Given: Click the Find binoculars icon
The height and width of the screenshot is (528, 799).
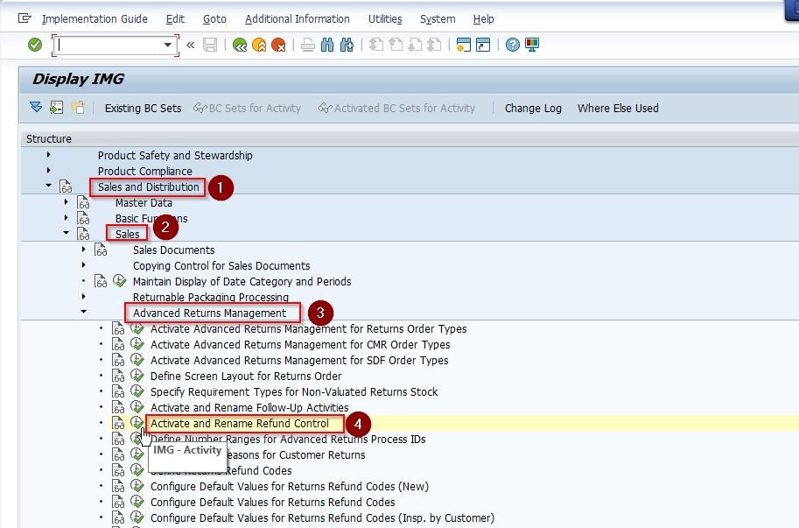Looking at the screenshot, I should [327, 45].
